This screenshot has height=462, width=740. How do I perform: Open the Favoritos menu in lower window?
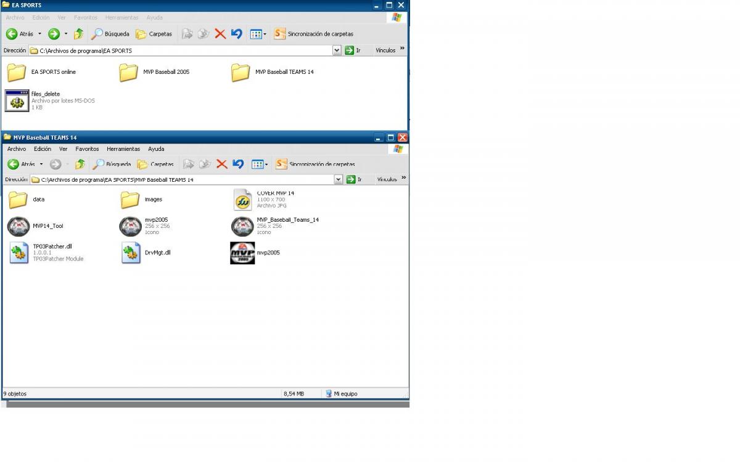click(x=87, y=149)
